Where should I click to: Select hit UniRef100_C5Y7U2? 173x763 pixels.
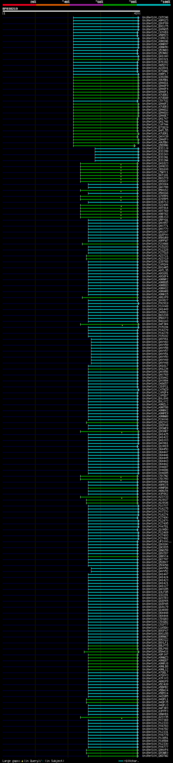[155, 101]
